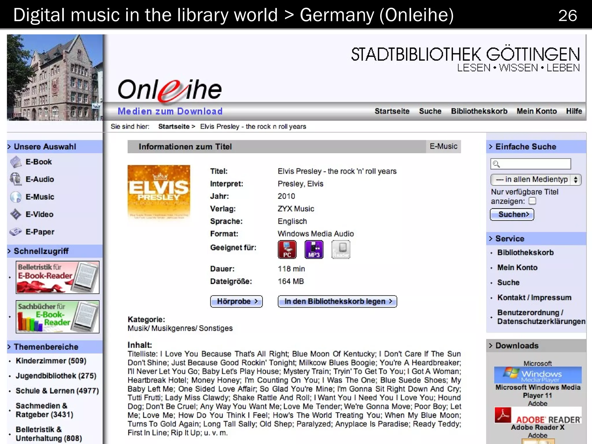Expand the Einfache Suche panel header
This screenshot has height=444, width=592.
click(536, 147)
